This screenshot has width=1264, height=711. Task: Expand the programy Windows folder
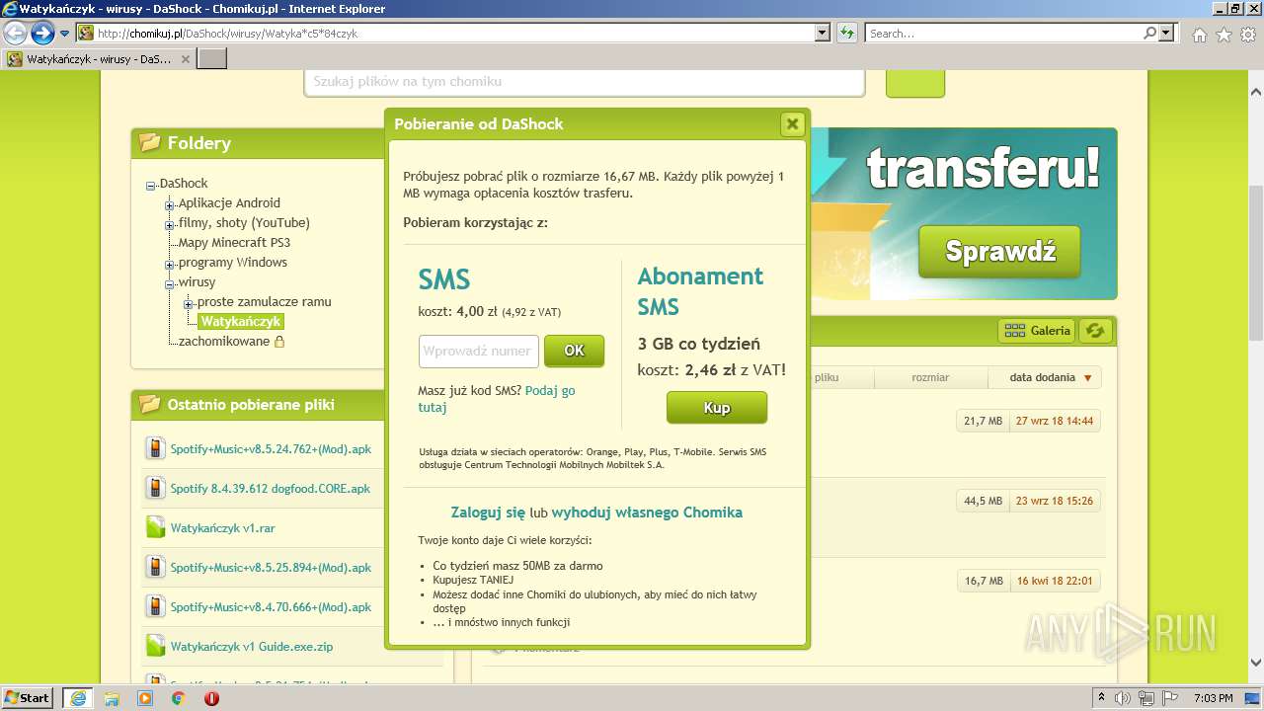coord(170,264)
